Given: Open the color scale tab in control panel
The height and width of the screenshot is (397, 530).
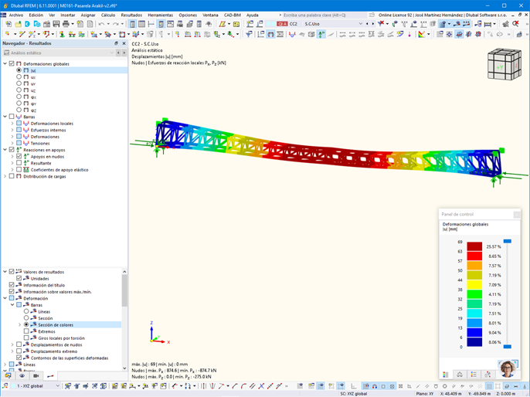Looking at the screenshot, I should click(x=446, y=375).
